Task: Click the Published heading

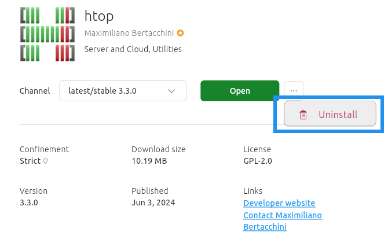Action: (150, 191)
